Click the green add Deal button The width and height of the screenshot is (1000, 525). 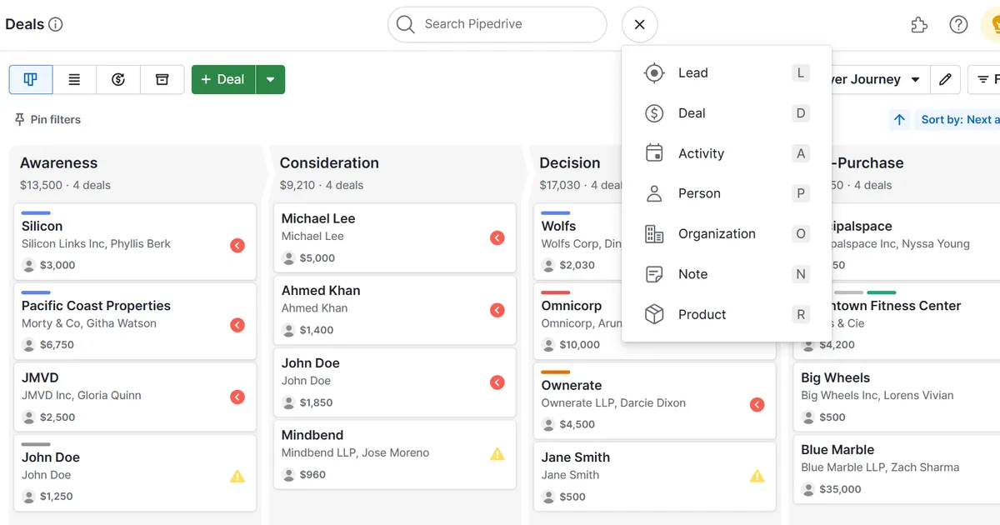(223, 79)
